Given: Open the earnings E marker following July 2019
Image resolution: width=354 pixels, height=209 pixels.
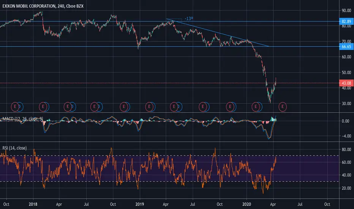Looking at the screenshot, I should coord(203,106).
